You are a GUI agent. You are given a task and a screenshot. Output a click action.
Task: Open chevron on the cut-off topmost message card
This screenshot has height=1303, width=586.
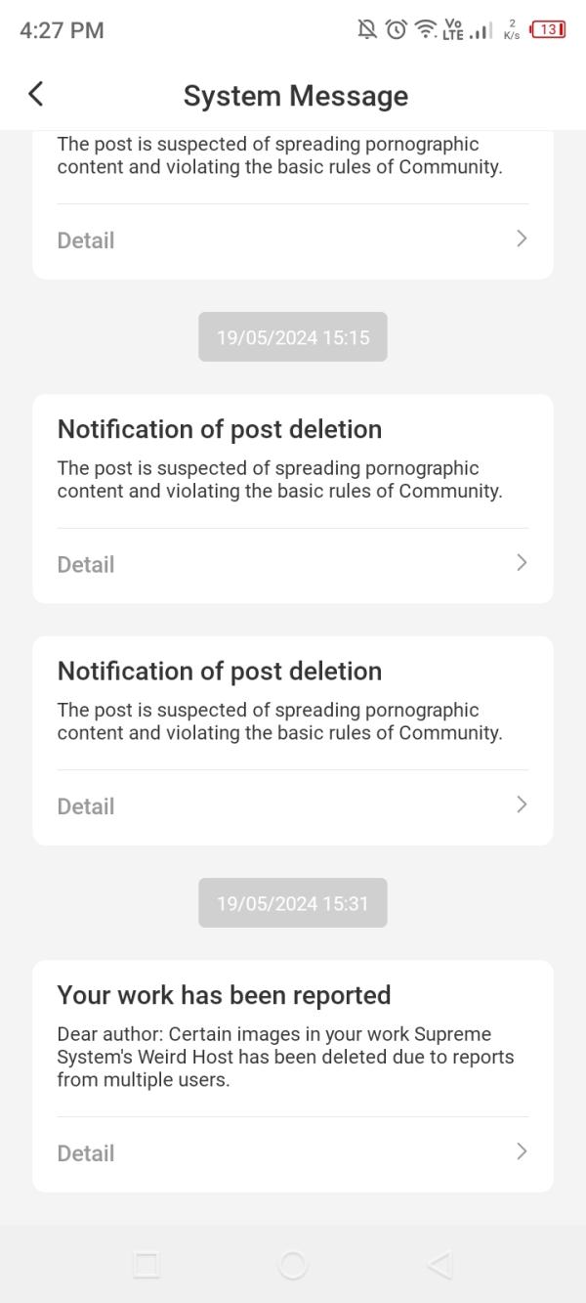522,239
